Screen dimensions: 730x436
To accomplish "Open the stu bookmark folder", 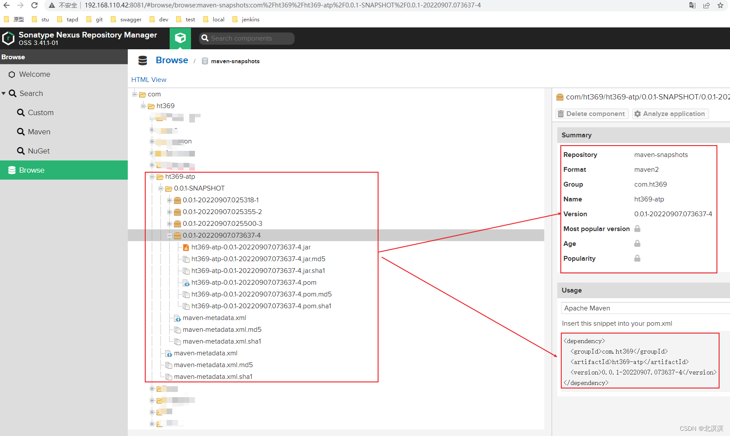I will coord(40,19).
